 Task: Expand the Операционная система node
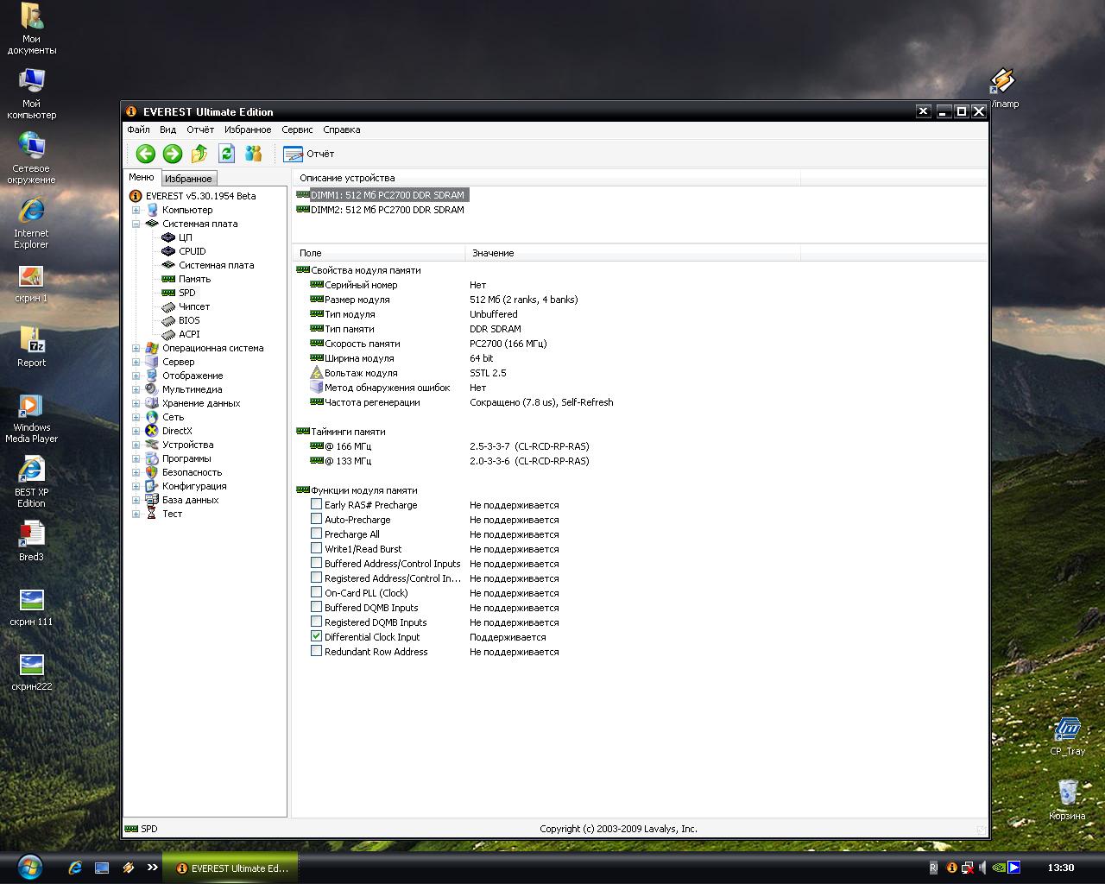coord(136,348)
